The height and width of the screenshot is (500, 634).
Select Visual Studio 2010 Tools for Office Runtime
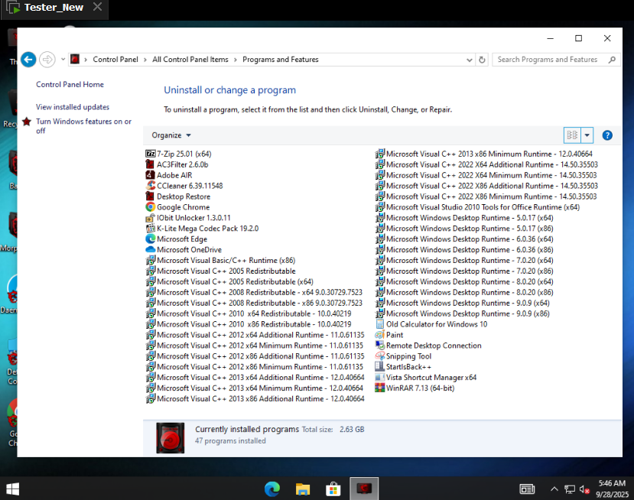tap(477, 207)
